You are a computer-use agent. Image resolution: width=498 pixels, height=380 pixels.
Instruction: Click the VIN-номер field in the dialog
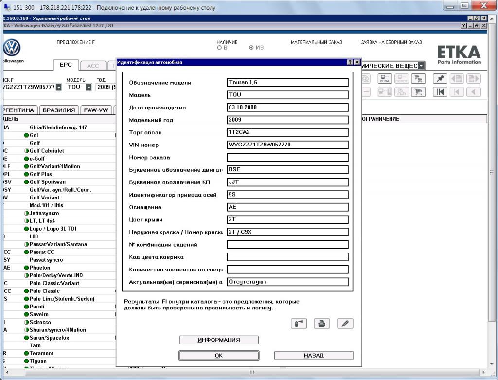pos(287,145)
